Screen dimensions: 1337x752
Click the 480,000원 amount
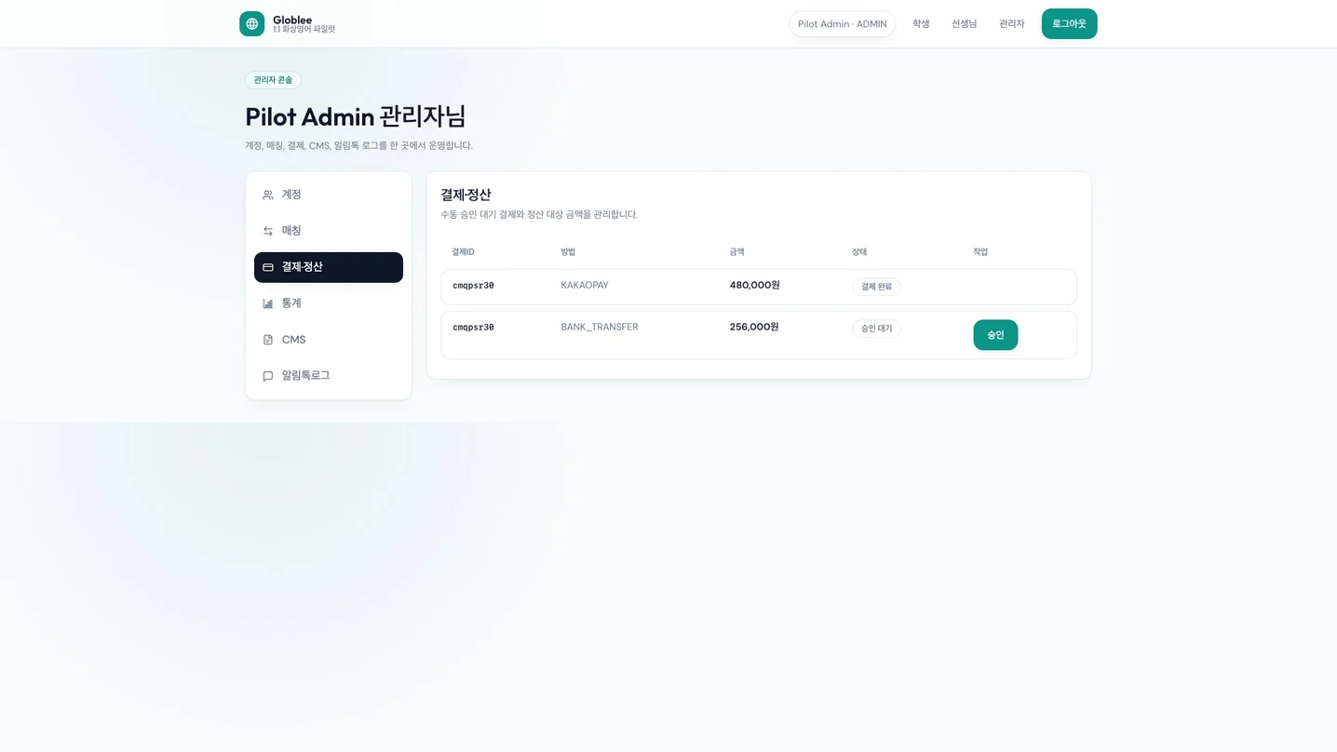tap(754, 286)
